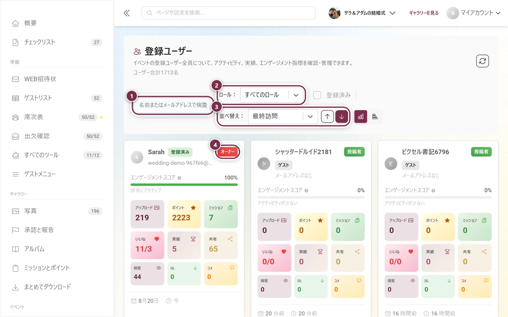The height and width of the screenshot is (317, 508).
Task: Click Sarah's 実績 5 tile
Action: click(x=184, y=245)
